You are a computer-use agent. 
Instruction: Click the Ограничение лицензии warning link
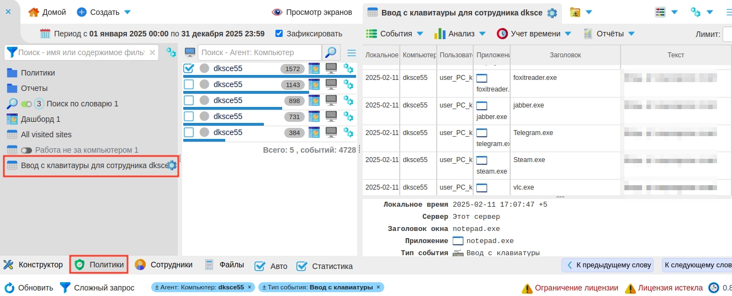pyautogui.click(x=570, y=288)
